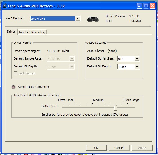Click the Line 6 title bar icon
This screenshot has width=158, height=155.
pyautogui.click(x=5, y=6)
